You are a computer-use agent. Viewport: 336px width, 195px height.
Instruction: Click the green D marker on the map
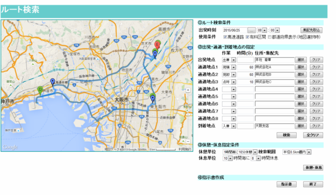coord(41,90)
